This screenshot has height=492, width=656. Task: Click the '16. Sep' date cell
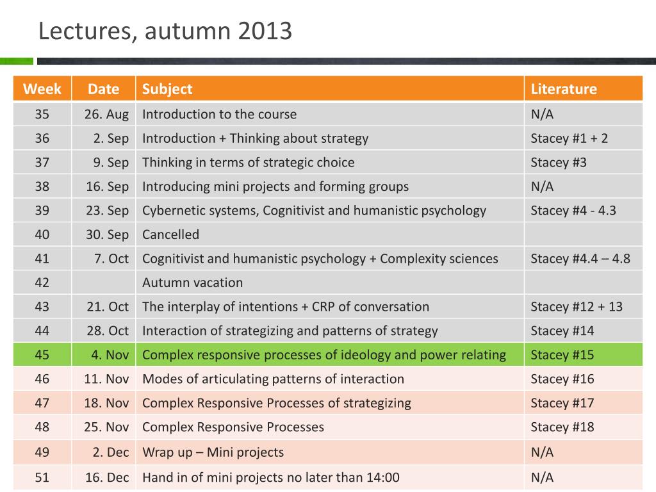click(103, 186)
